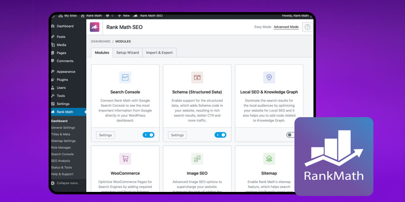Open Search Console submenu item in sidebar
This screenshot has height=202, width=405.
click(x=62, y=154)
